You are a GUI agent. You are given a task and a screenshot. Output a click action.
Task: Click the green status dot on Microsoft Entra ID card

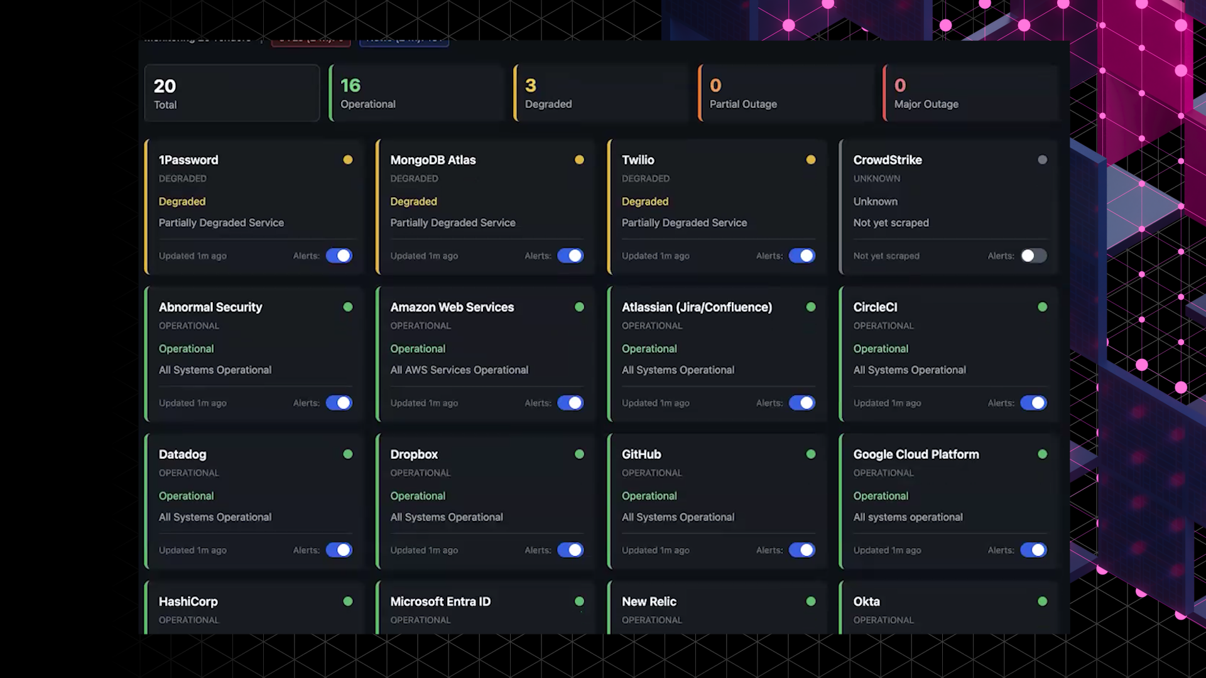[x=579, y=601]
